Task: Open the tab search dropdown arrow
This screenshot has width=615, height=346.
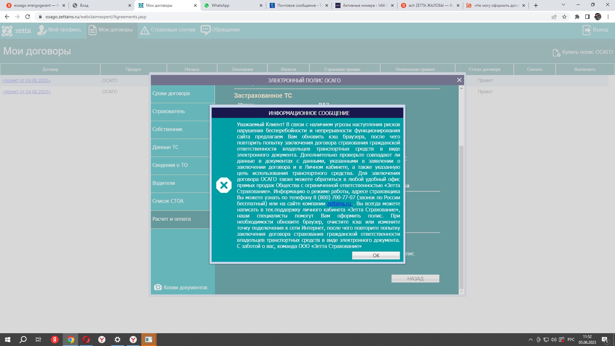Action: click(x=563, y=5)
